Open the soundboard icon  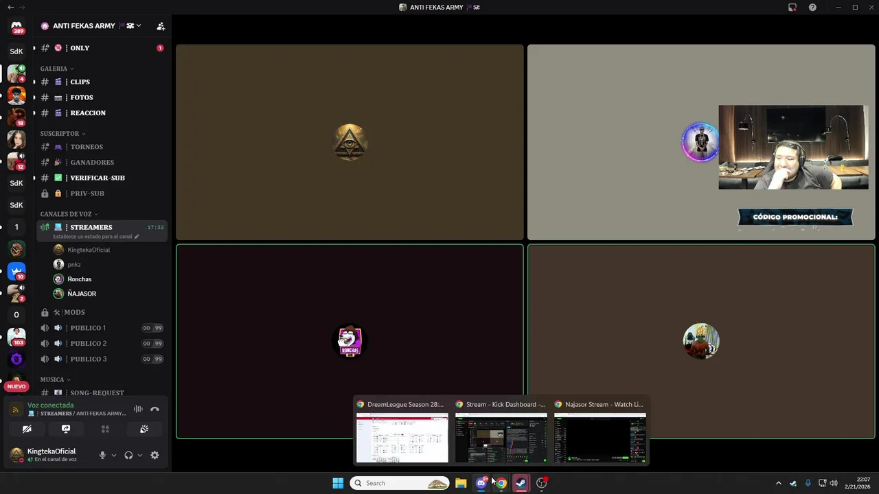(144, 429)
